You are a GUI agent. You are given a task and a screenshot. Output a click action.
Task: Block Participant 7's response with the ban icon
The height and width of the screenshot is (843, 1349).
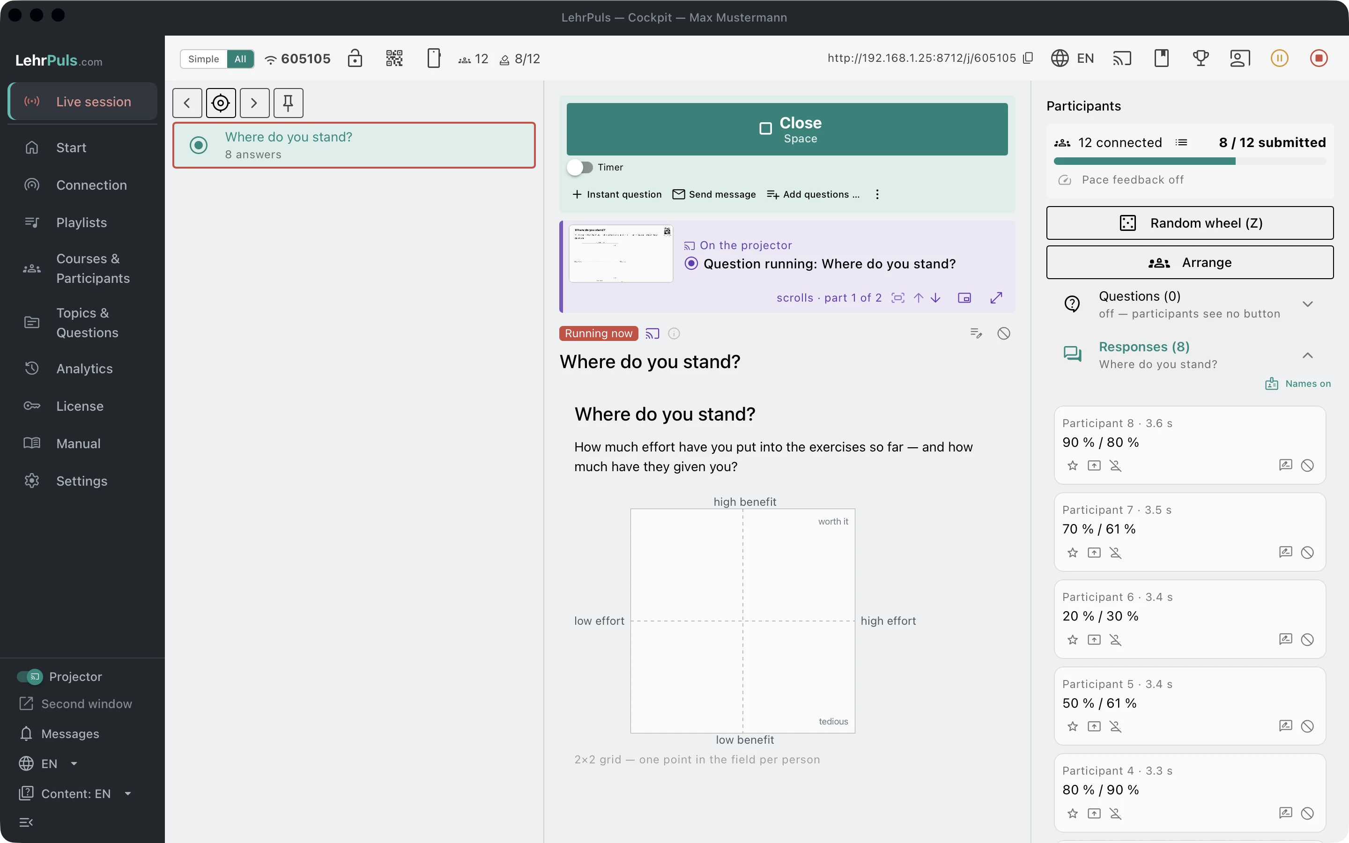[1307, 553]
